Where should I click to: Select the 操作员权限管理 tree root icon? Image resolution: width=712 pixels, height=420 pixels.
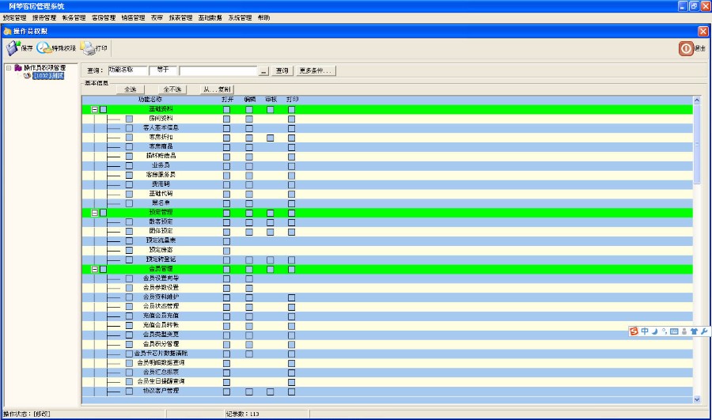pyautogui.click(x=18, y=68)
